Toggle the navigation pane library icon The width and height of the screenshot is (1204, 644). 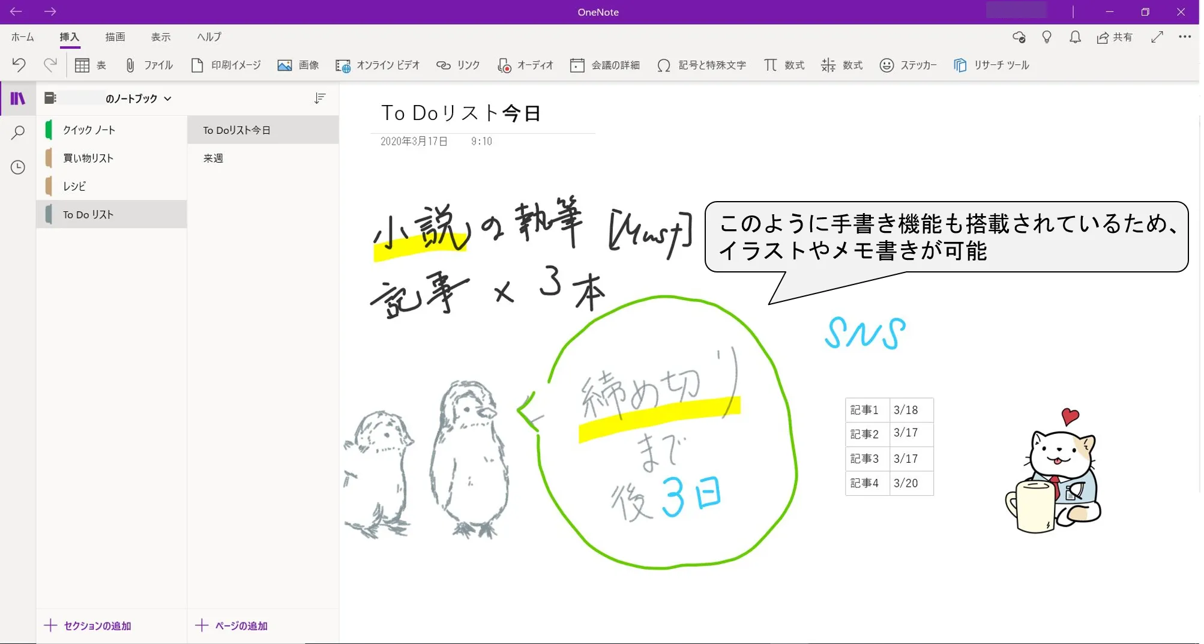pos(18,98)
